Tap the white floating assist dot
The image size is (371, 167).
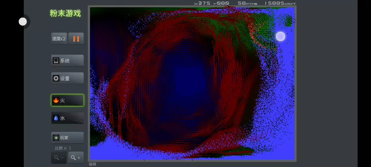[x=23, y=22]
